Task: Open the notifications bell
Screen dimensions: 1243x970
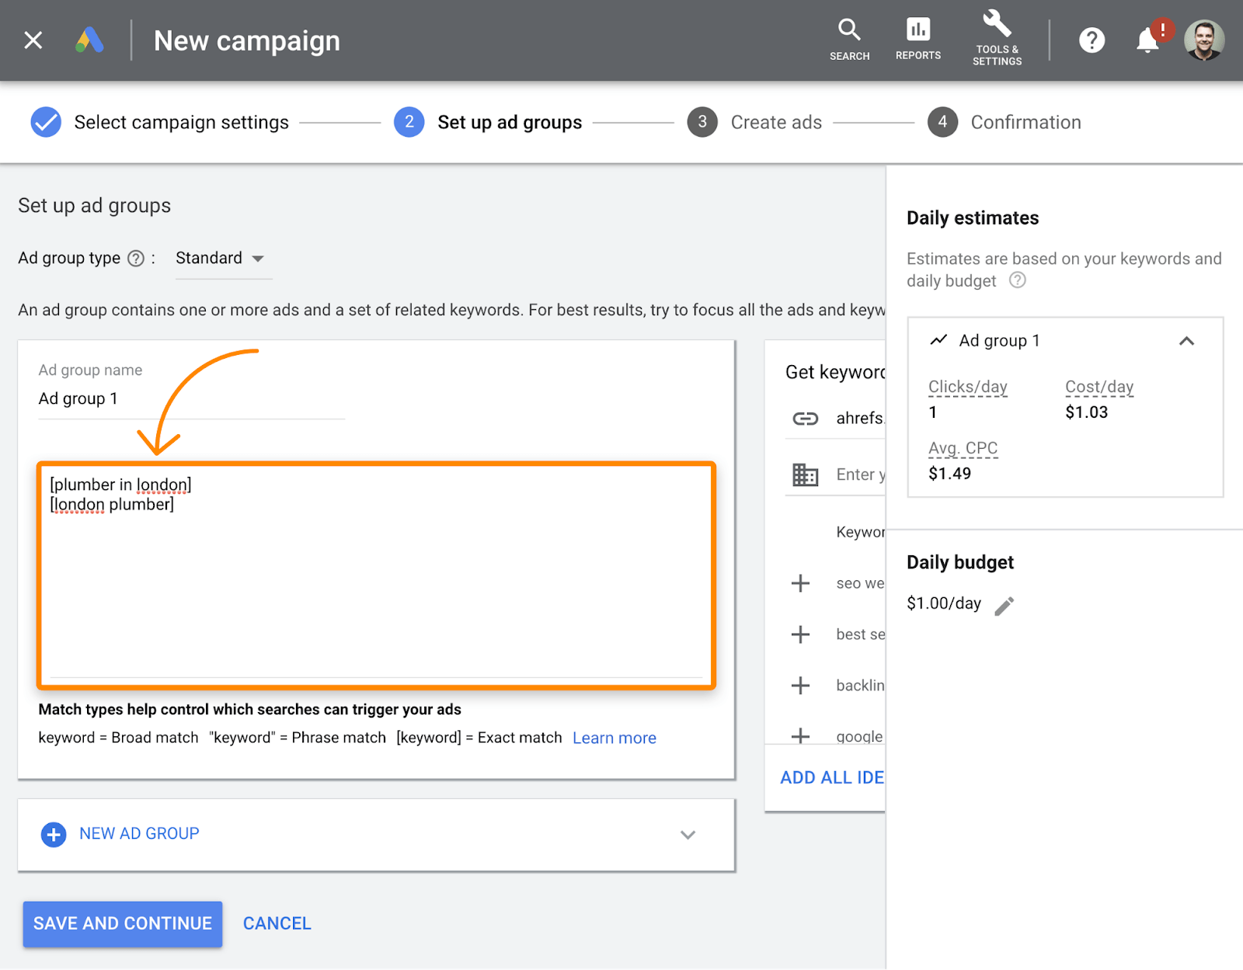Action: [x=1146, y=40]
